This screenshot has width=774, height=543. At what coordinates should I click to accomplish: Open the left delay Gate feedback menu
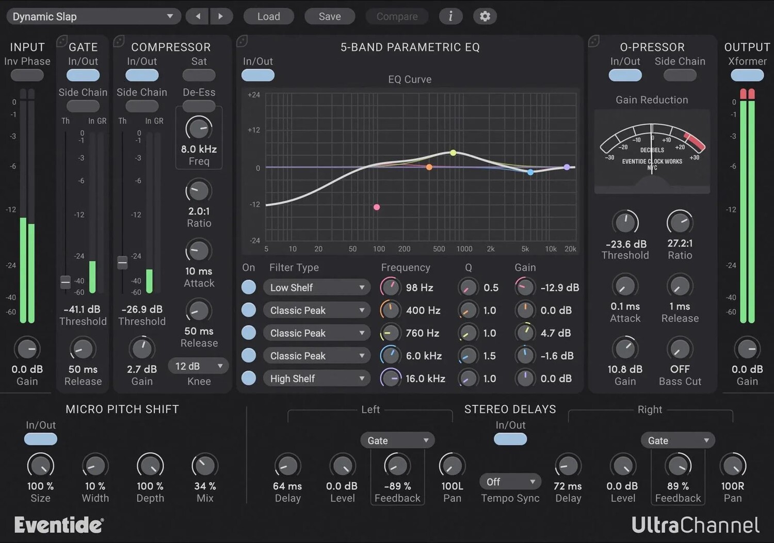point(397,440)
